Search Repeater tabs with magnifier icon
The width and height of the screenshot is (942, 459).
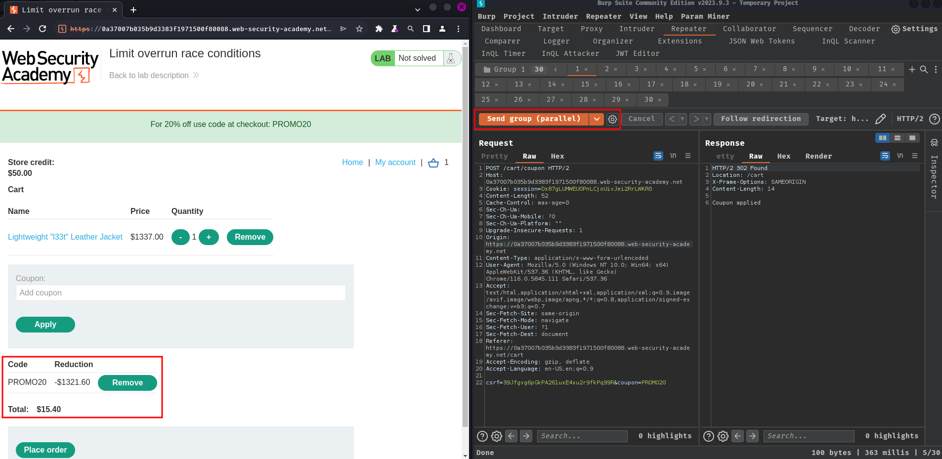[x=924, y=69]
